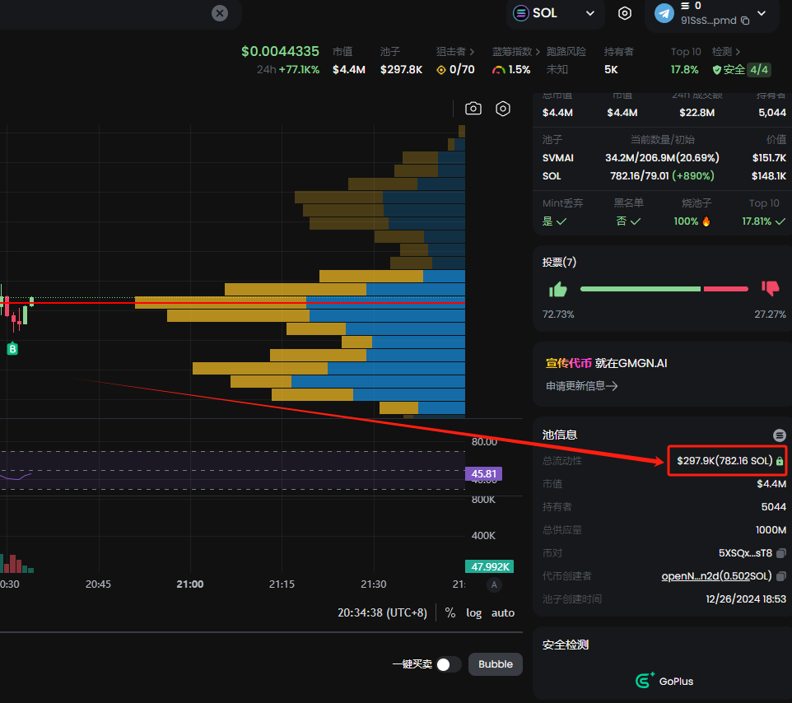Click the thumbs up vote icon

[x=558, y=290]
